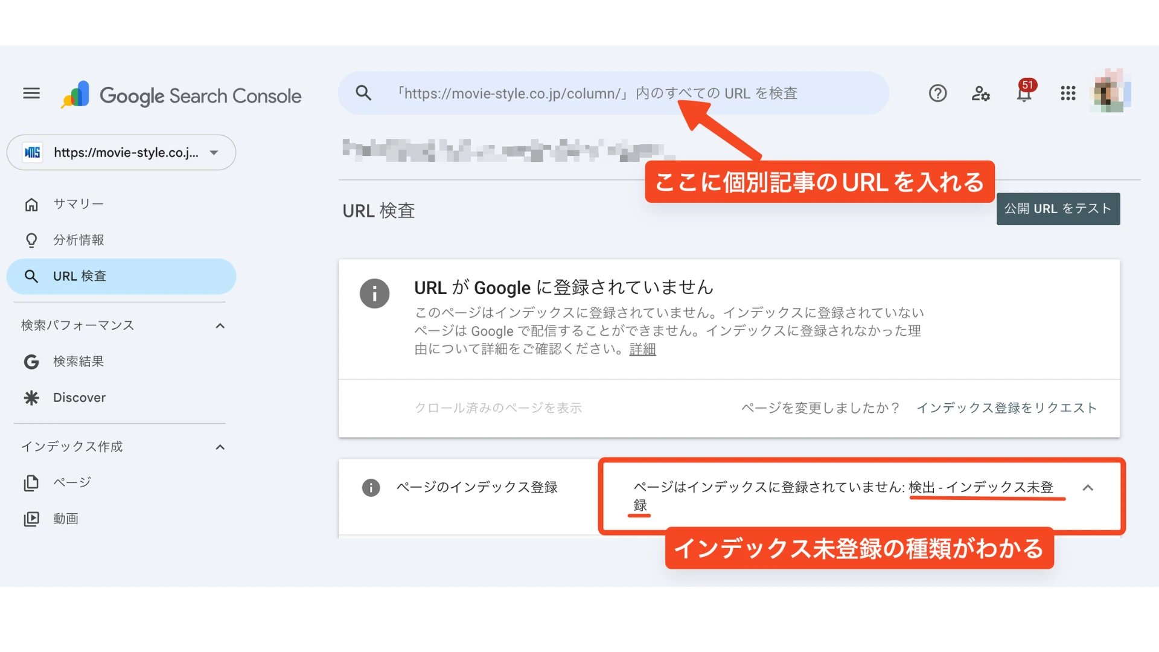Image resolution: width=1159 pixels, height=652 pixels.
Task: Select URL 検査 in sidebar
Action: point(121,276)
